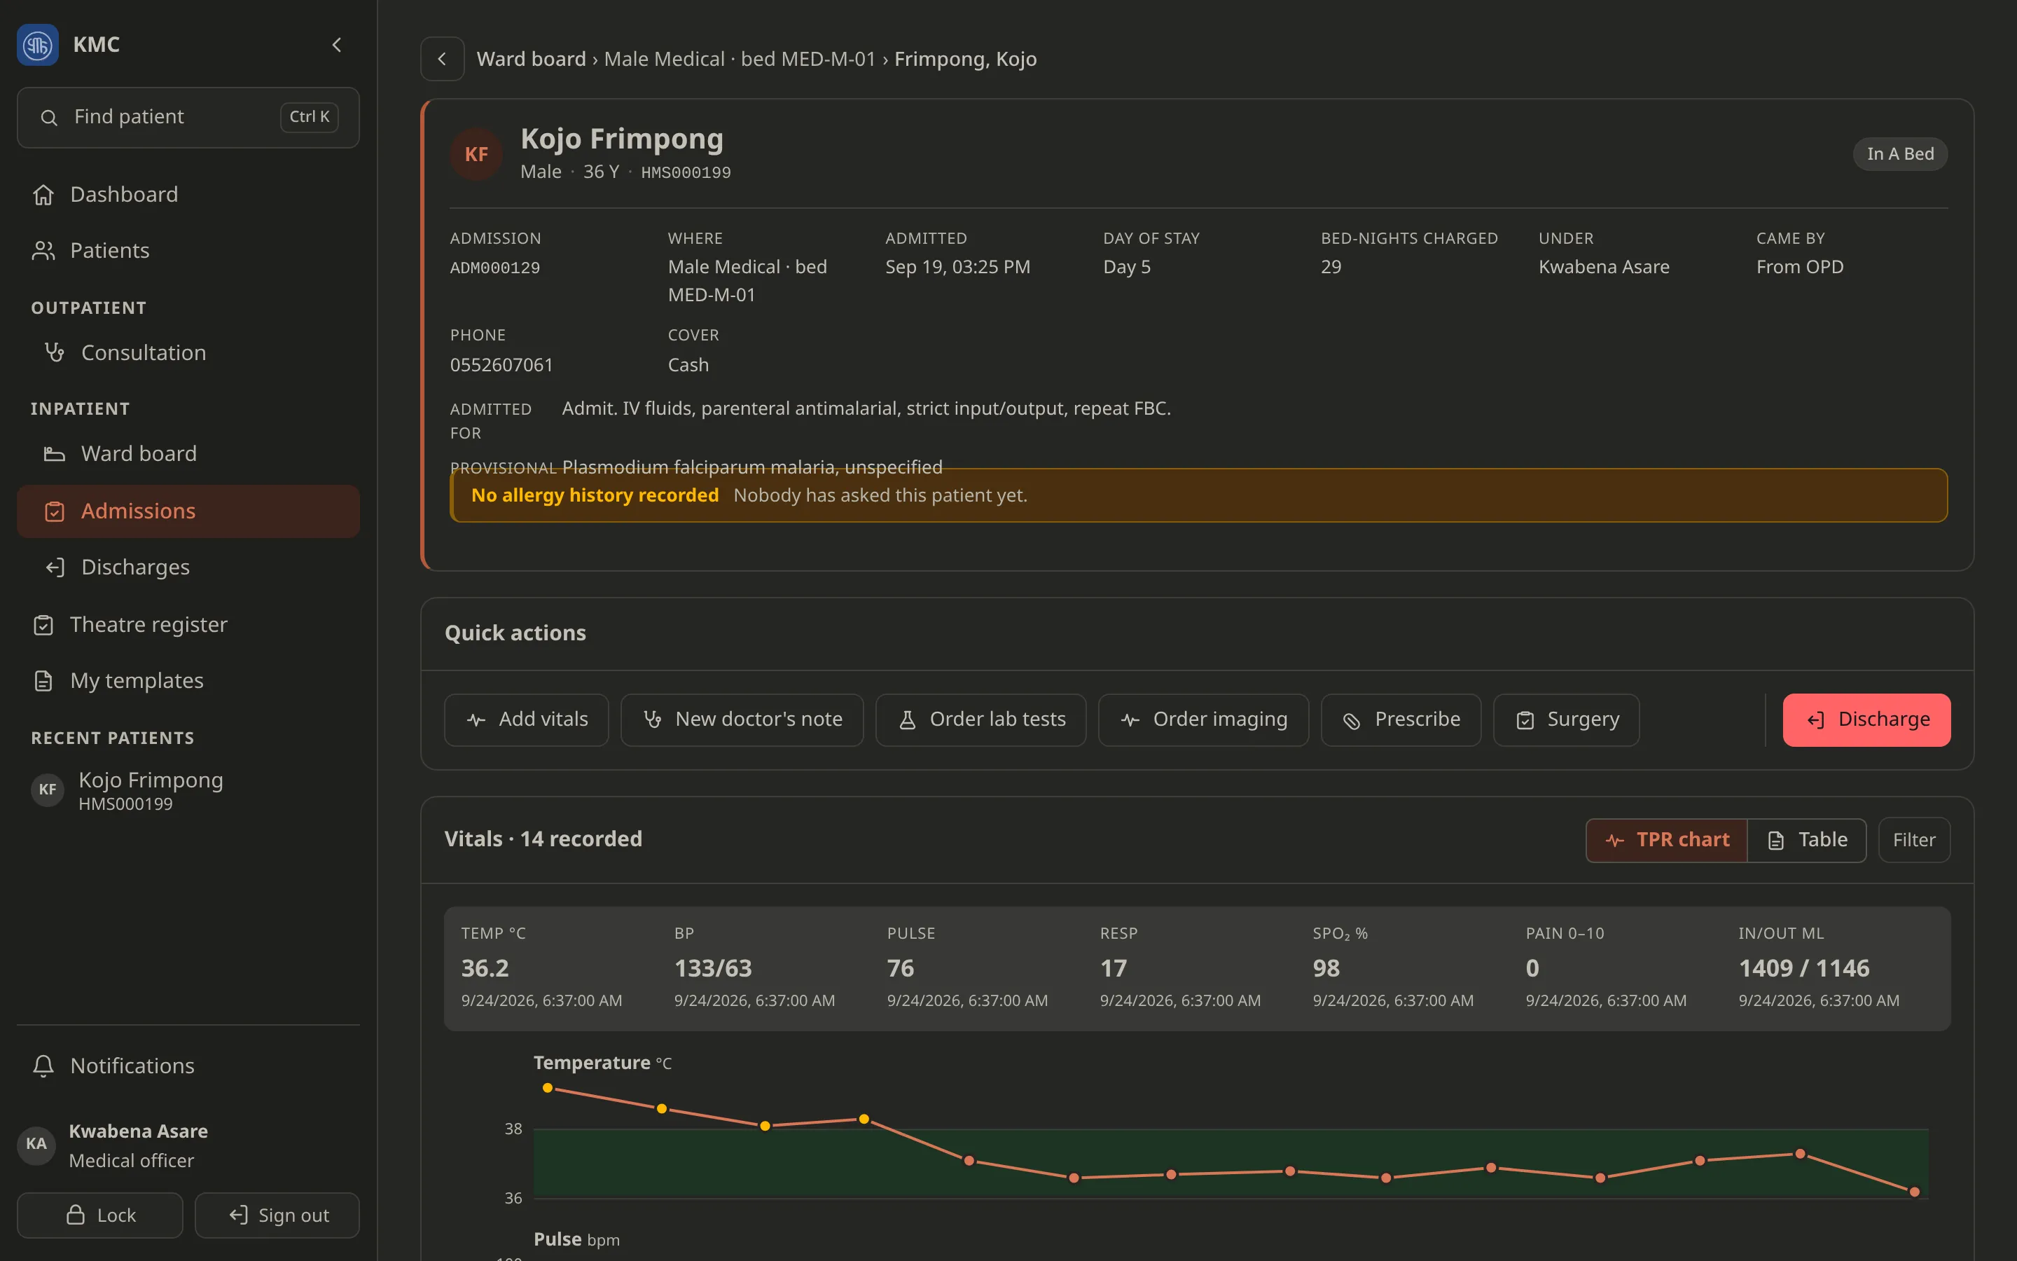Click patient phone number 0552607061

(x=501, y=365)
